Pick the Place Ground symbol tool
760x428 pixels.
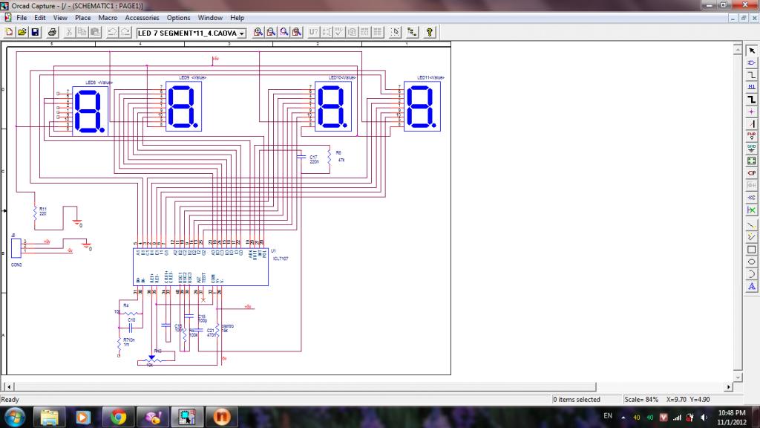[751, 148]
